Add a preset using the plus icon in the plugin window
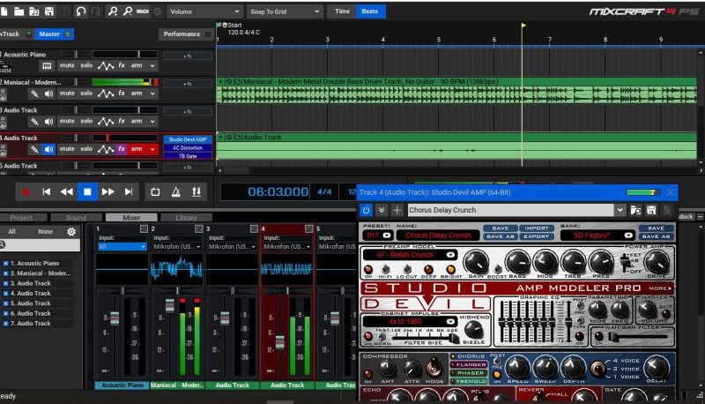This screenshot has height=404, width=705. coord(397,210)
